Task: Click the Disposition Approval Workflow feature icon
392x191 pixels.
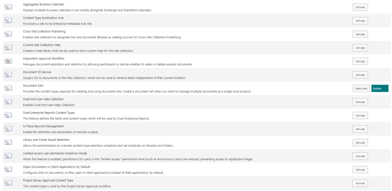Action: (x=8, y=61)
